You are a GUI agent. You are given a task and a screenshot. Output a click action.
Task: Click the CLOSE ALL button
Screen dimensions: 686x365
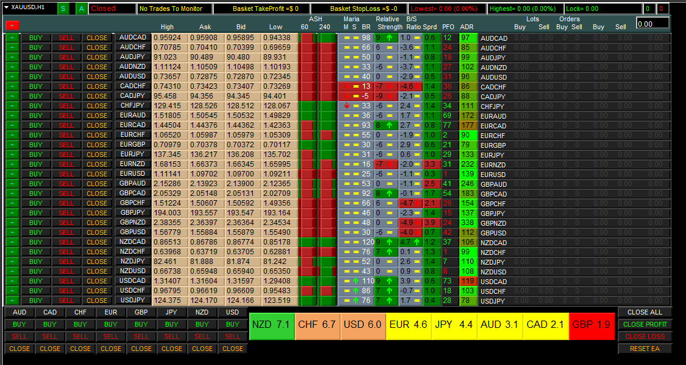pyautogui.click(x=645, y=312)
